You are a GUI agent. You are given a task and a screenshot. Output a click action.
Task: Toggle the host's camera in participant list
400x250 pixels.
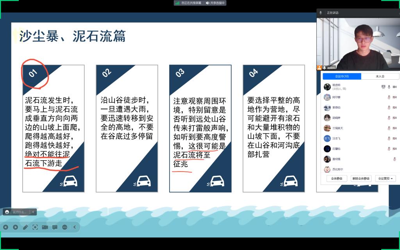pos(395,87)
